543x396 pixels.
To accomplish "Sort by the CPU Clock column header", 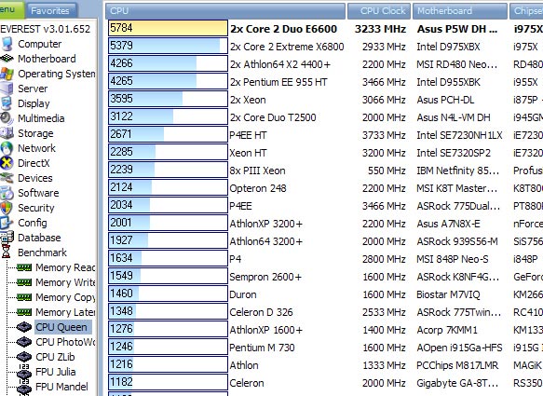I will (x=379, y=11).
